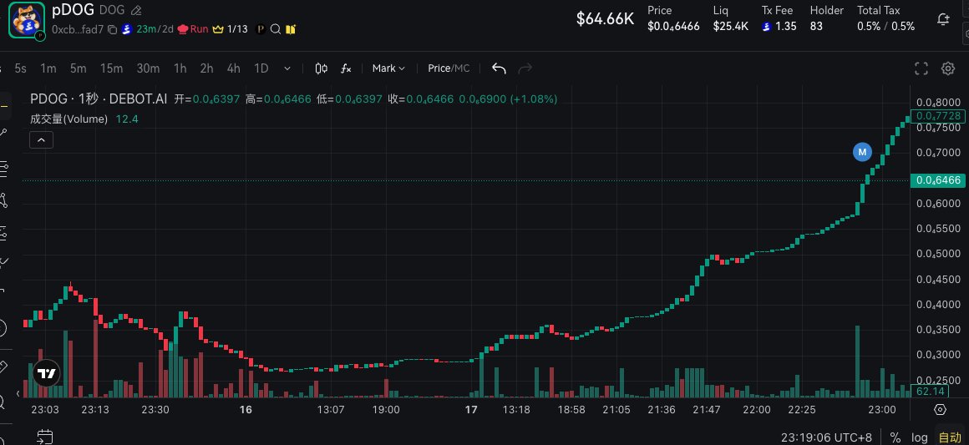The image size is (969, 445).
Task: Click the 成交量(Volume) indicator label
Action: [x=69, y=119]
